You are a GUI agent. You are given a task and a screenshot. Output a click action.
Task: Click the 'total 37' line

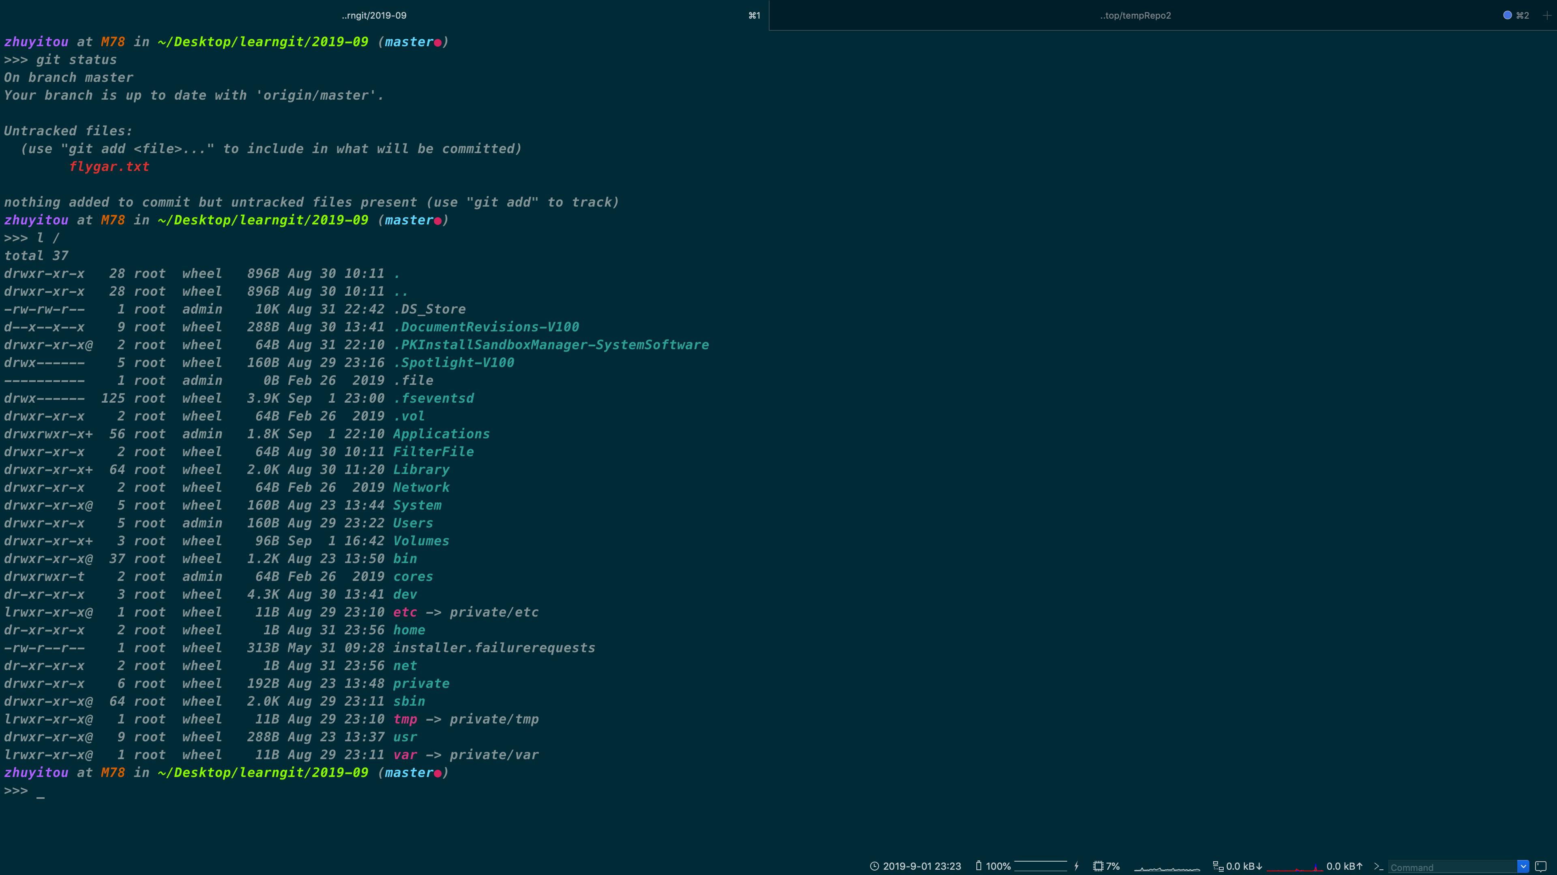coord(36,256)
